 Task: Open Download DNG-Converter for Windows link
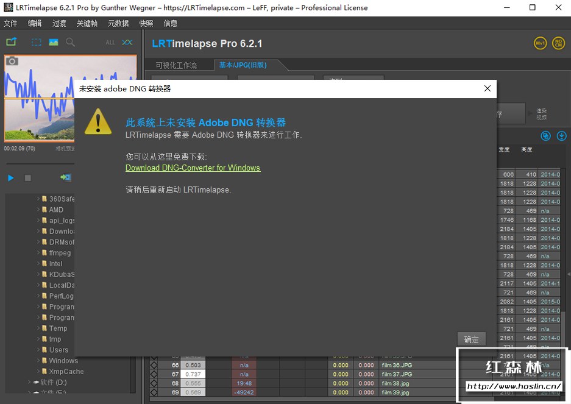(x=193, y=168)
